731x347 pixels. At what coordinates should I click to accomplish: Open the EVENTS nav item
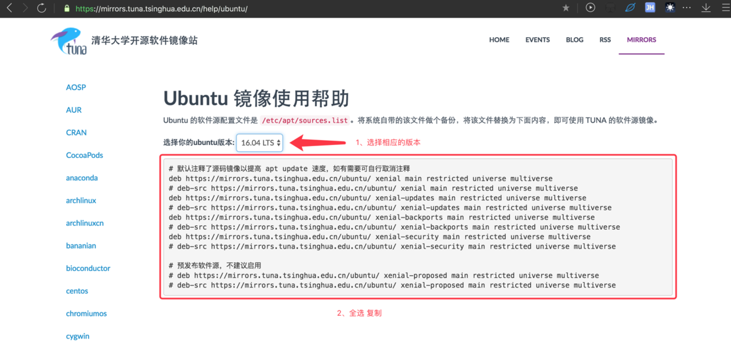click(x=538, y=39)
